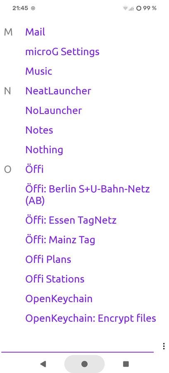Launch the Öffi app
Screen dimensions: 169x373
coord(34,170)
